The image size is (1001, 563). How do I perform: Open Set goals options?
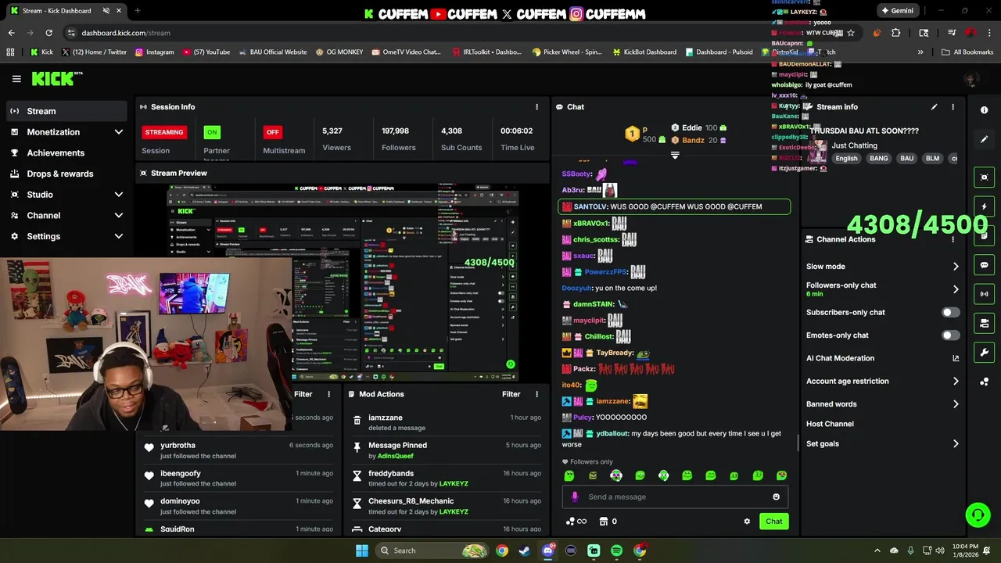point(882,444)
